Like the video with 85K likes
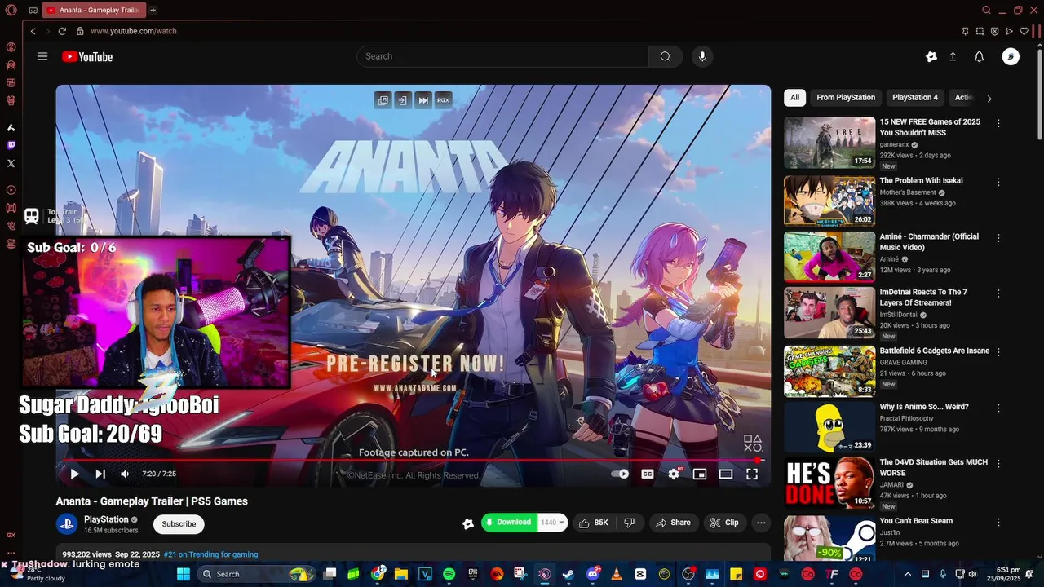Image resolution: width=1044 pixels, height=587 pixels. click(x=594, y=523)
